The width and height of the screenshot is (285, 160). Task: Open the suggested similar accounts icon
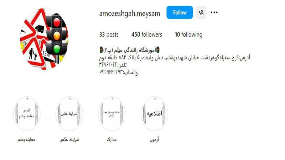(201, 12)
